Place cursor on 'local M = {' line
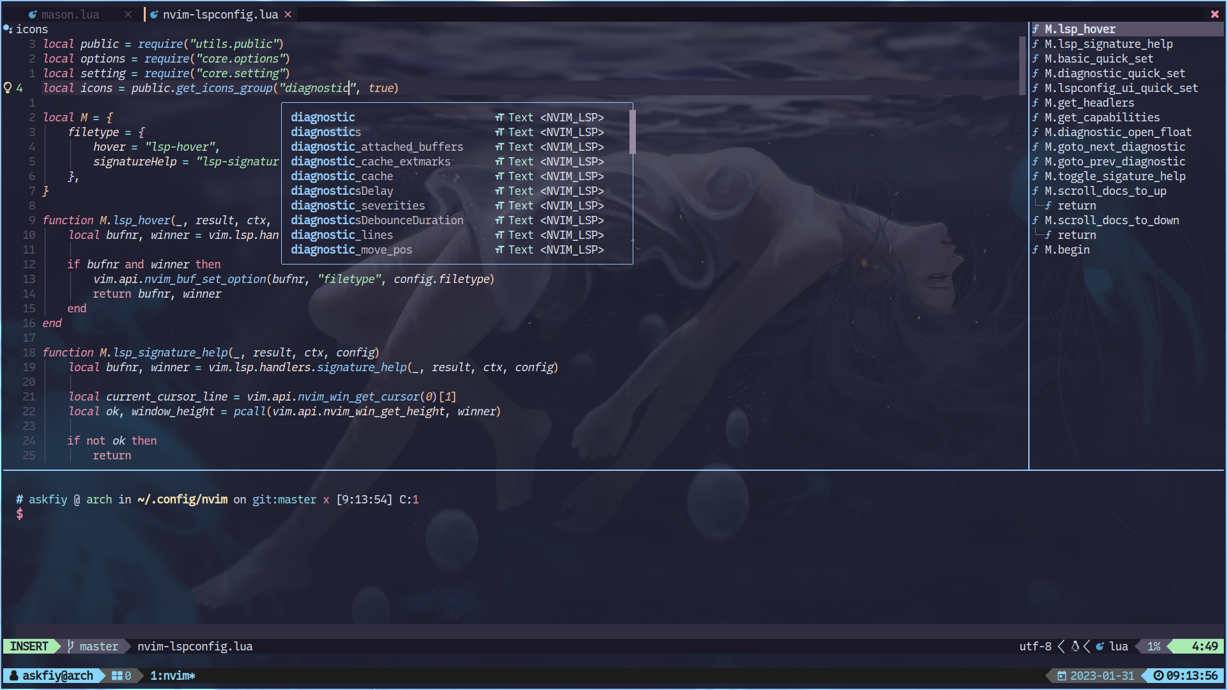Screen dimensions: 1227x690 tap(77, 117)
